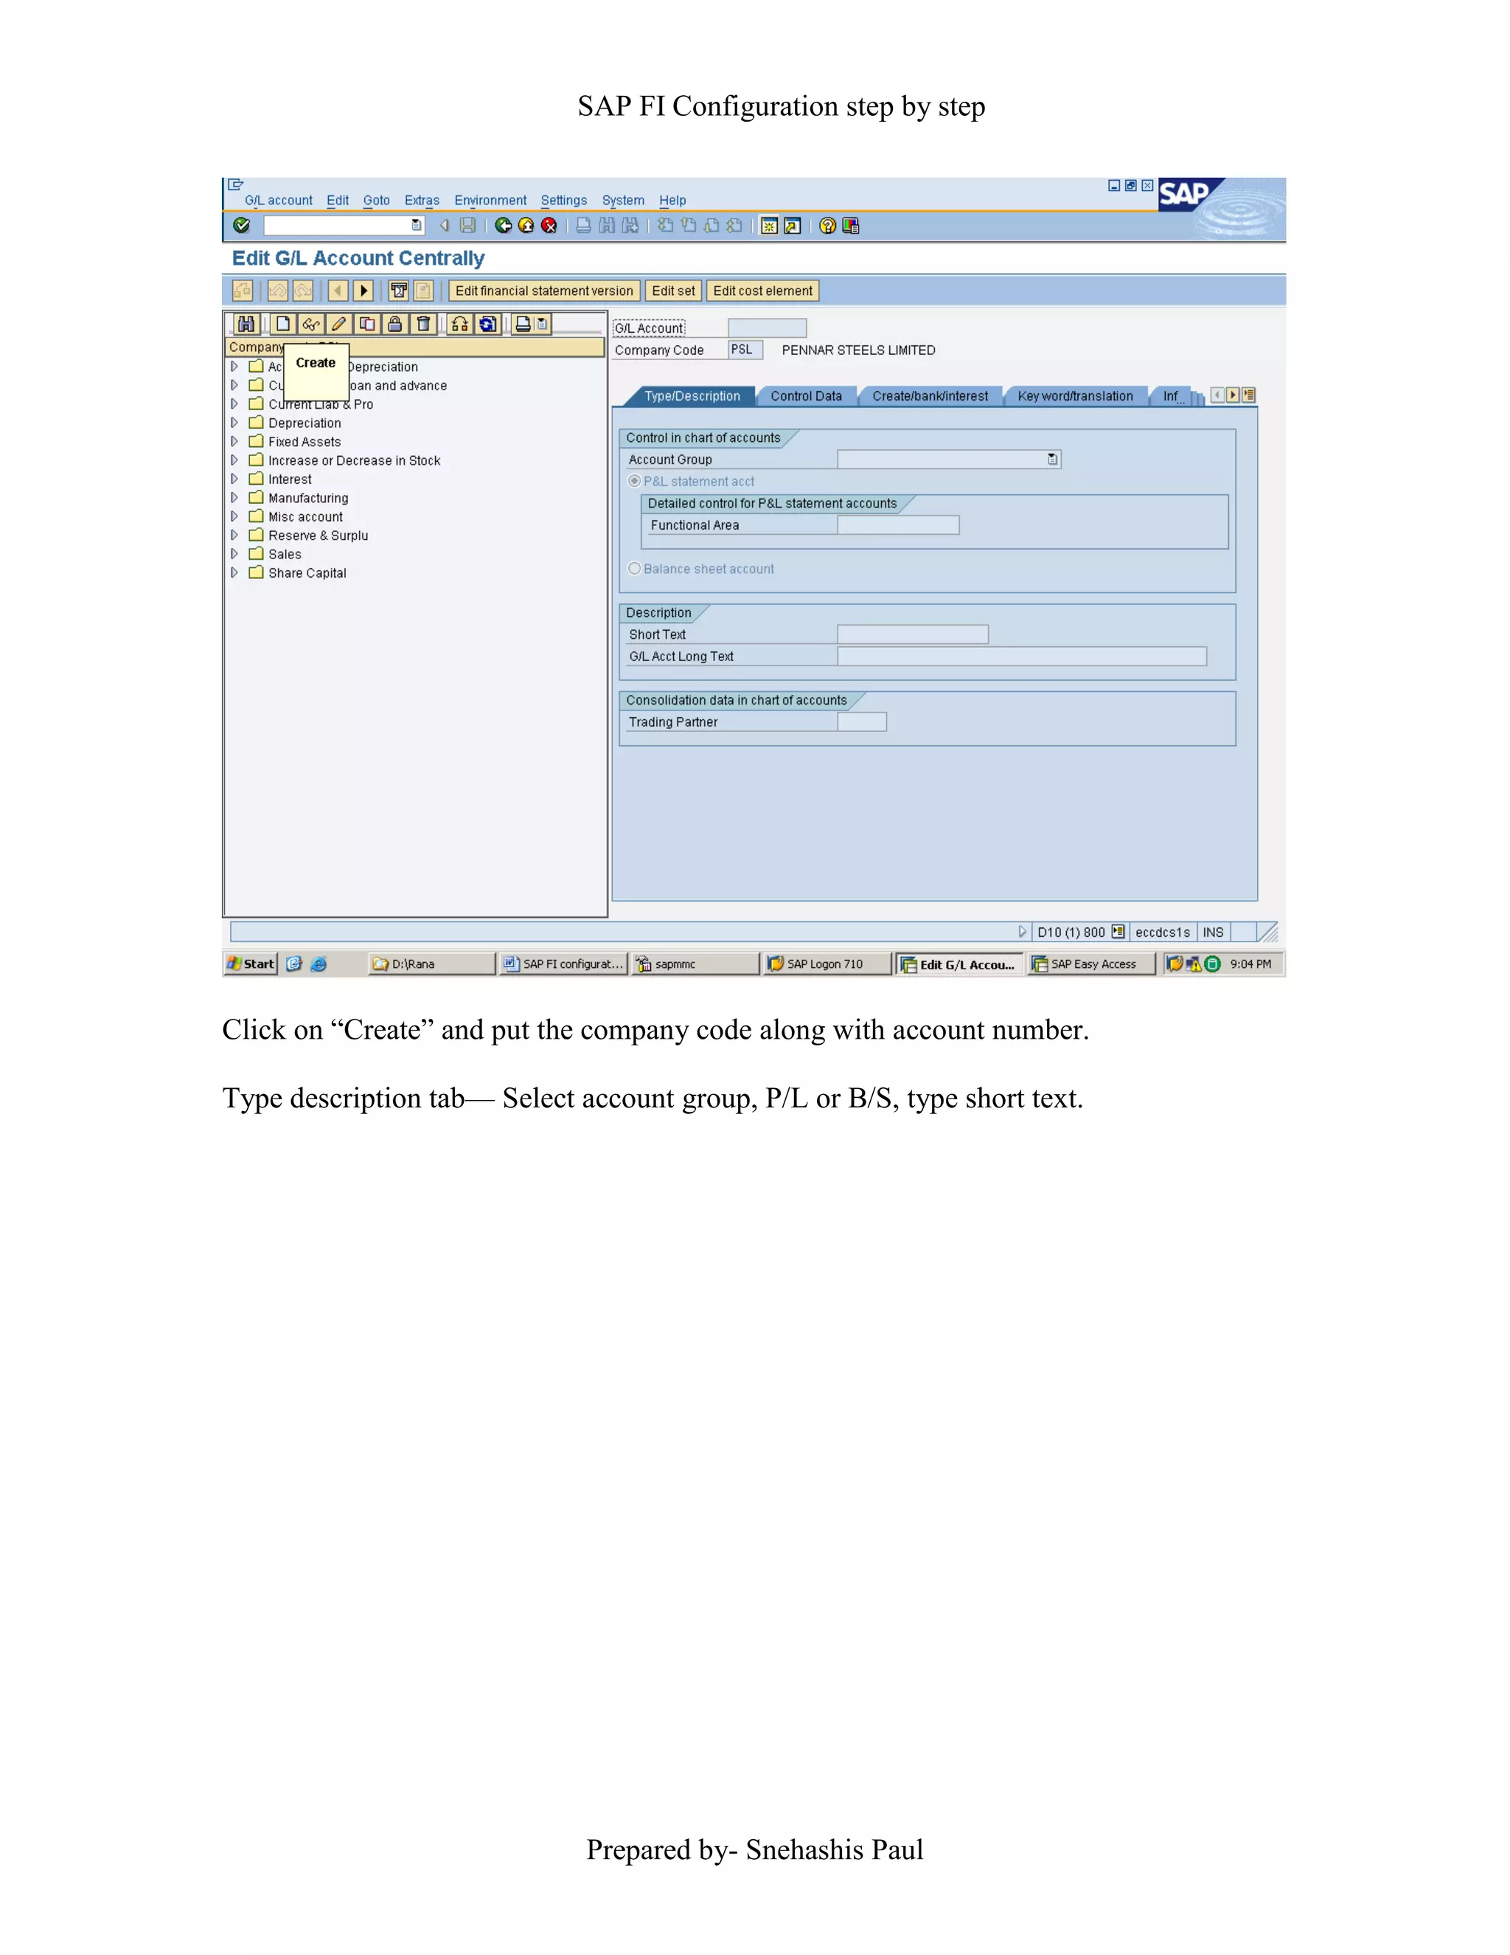Expand the Fixed Assets folder node
Viewport: 1510px width, 1955px height.
click(234, 441)
